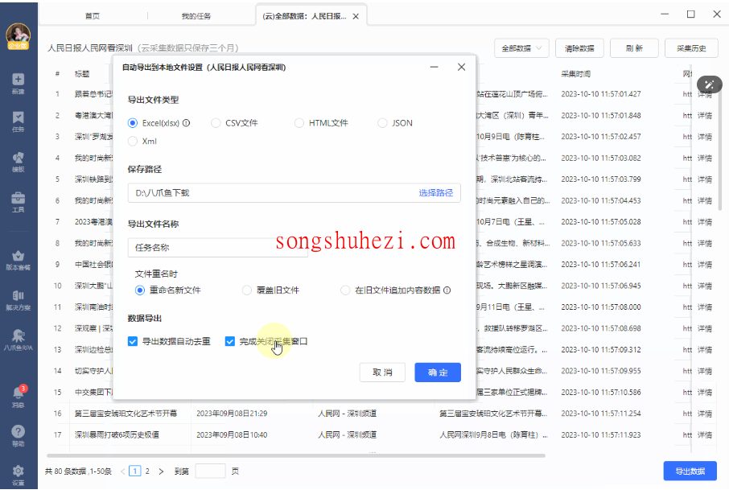Open the 解决方案 sidebar icon

point(19,300)
